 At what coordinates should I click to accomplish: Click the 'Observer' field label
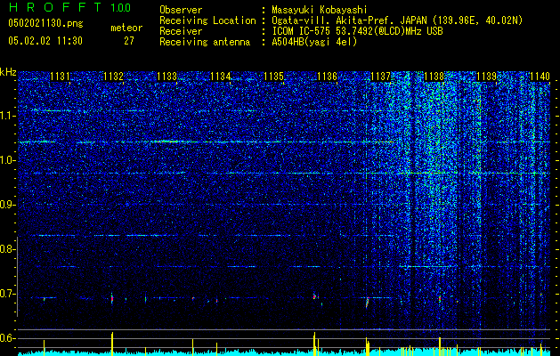click(181, 10)
